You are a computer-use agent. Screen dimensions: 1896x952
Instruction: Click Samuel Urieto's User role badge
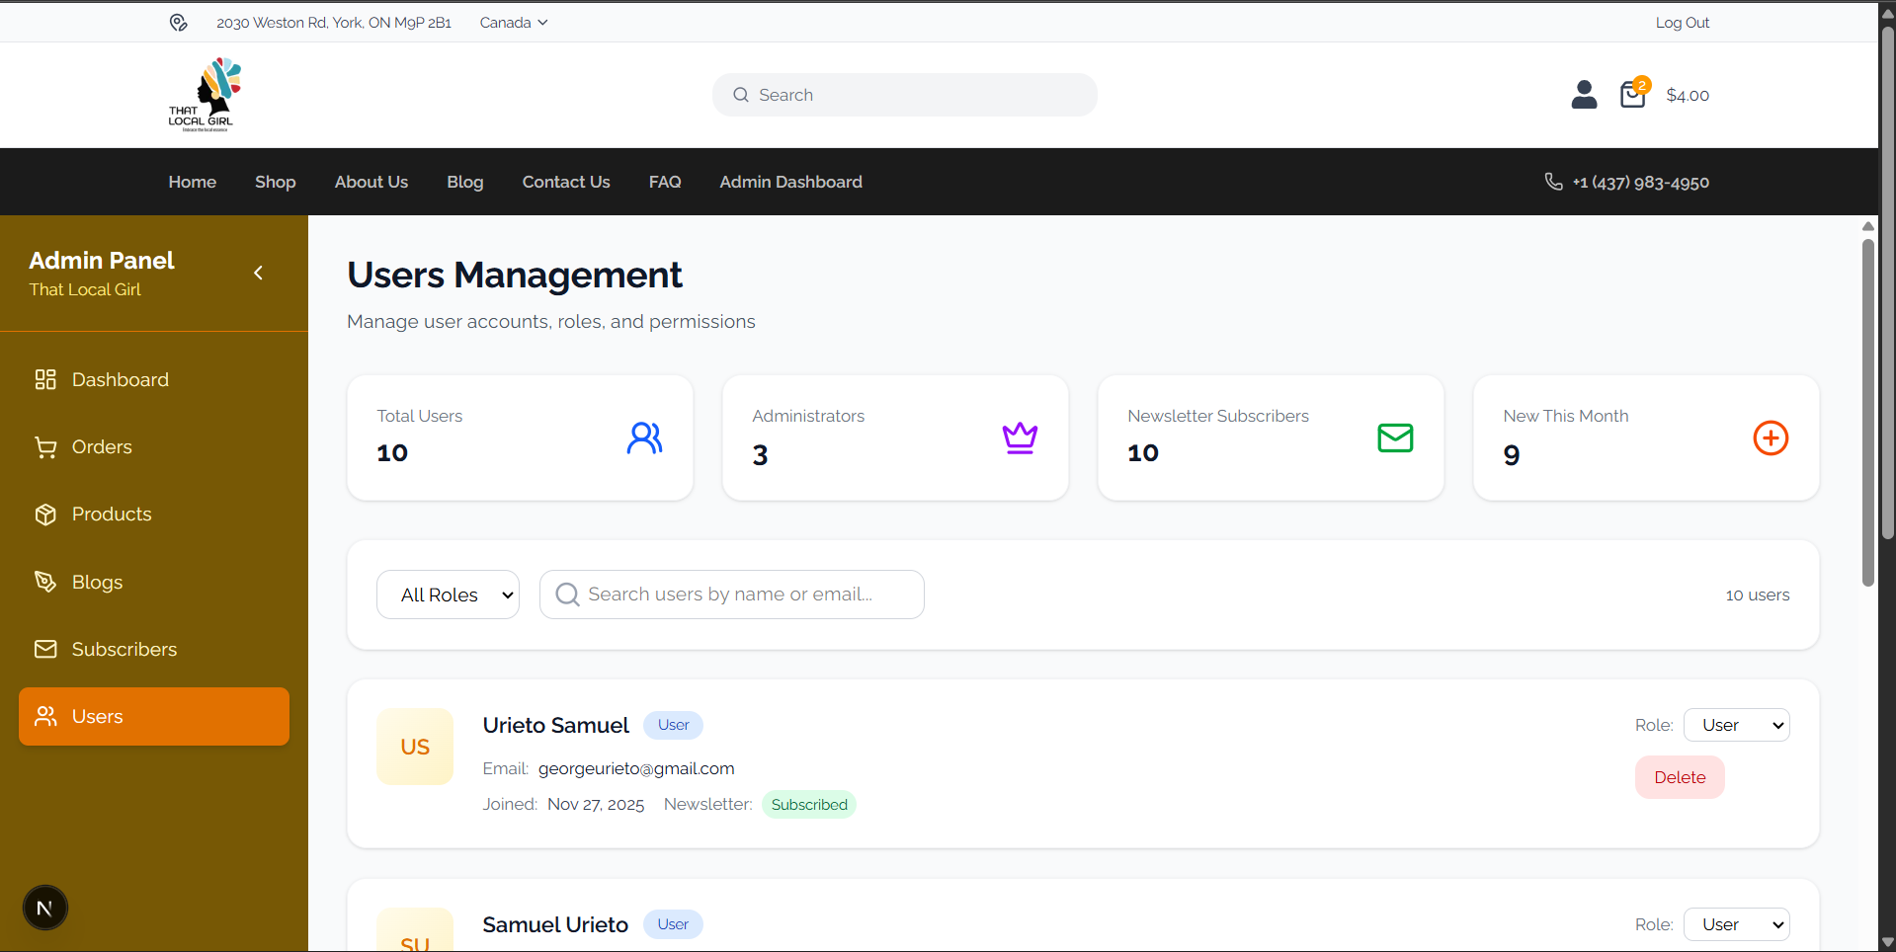point(672,924)
